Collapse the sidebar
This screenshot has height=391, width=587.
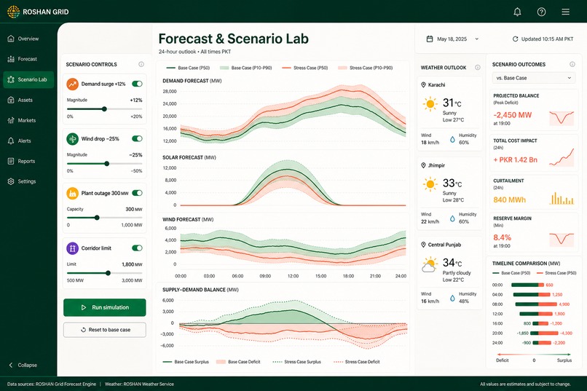point(23,366)
